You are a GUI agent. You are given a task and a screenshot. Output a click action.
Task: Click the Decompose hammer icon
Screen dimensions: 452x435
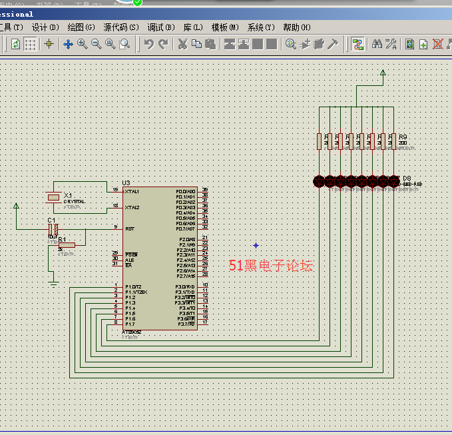pos(333,44)
